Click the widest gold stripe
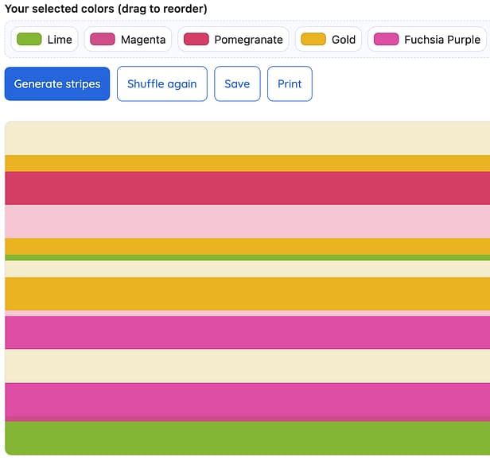 click(x=247, y=294)
